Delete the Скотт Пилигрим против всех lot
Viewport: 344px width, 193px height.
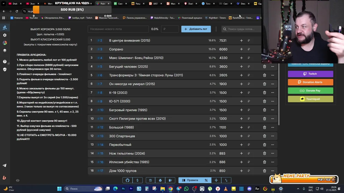coord(264,118)
